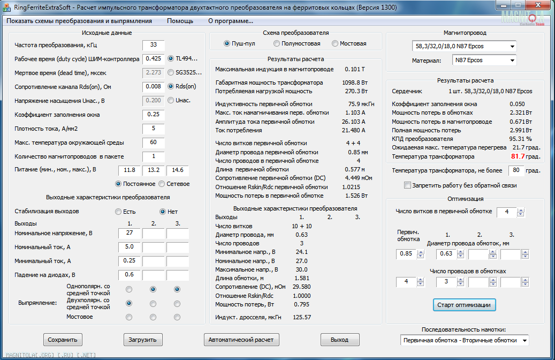This screenshot has width=555, height=360.
Task: Select the Мостовая converter scheme
Action: tap(335, 43)
